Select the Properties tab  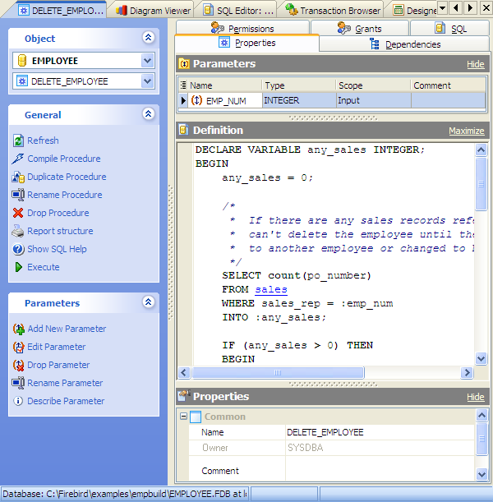[246, 43]
